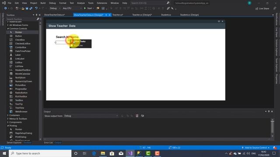Expand the Menus & Toolbars group

(x=8, y=119)
